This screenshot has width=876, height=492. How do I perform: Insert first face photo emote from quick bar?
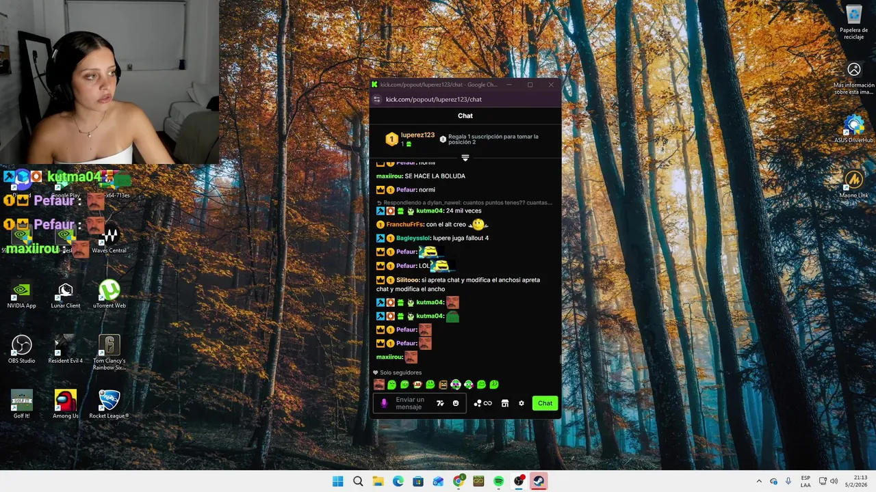[378, 385]
